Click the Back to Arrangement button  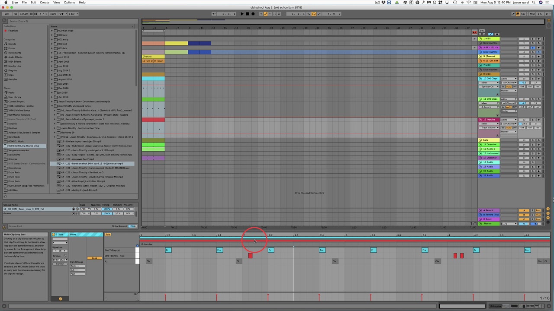(x=475, y=32)
